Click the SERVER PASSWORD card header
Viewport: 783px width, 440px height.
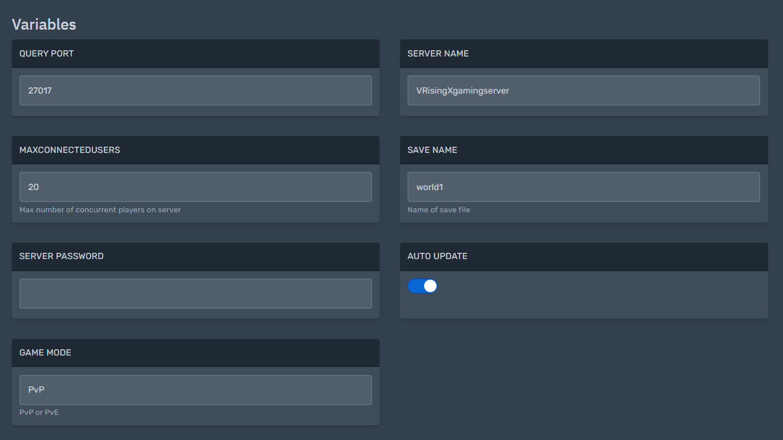click(x=61, y=256)
